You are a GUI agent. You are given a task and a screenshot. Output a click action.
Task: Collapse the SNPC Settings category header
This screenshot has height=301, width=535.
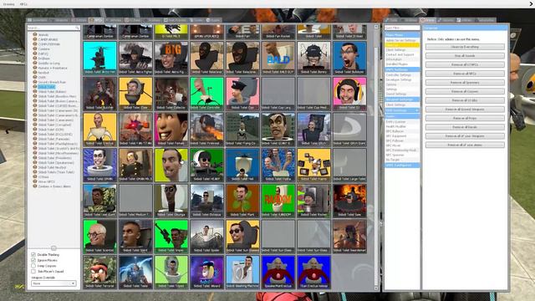(402, 69)
